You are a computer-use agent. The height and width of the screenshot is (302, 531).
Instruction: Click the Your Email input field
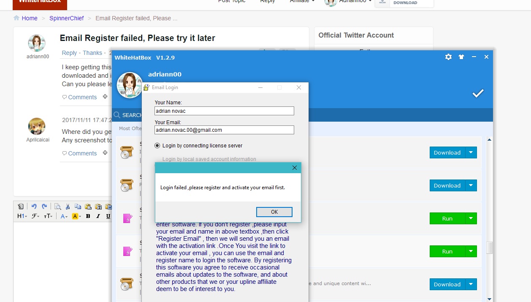tap(224, 130)
